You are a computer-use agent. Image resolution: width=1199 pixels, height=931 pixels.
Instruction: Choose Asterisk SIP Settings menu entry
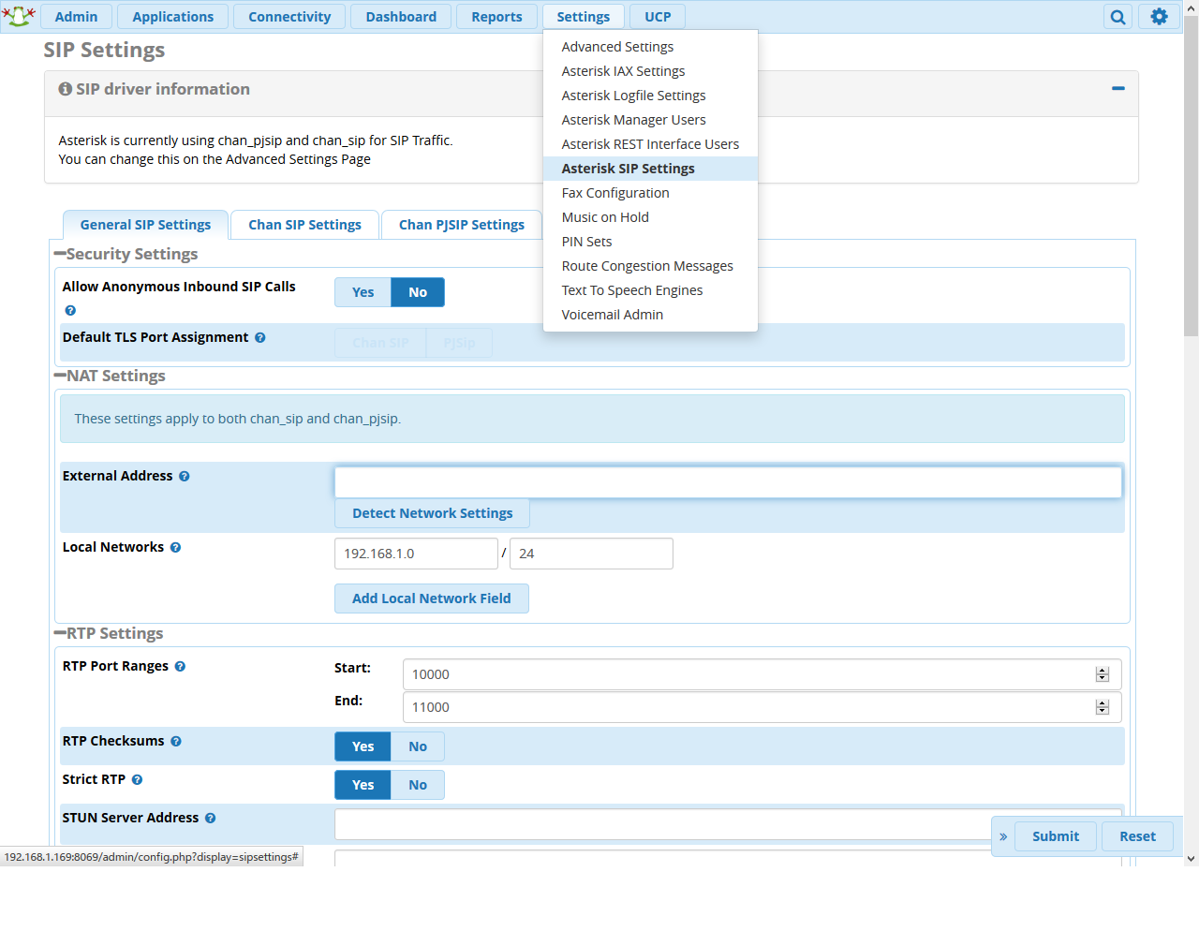[x=650, y=169]
